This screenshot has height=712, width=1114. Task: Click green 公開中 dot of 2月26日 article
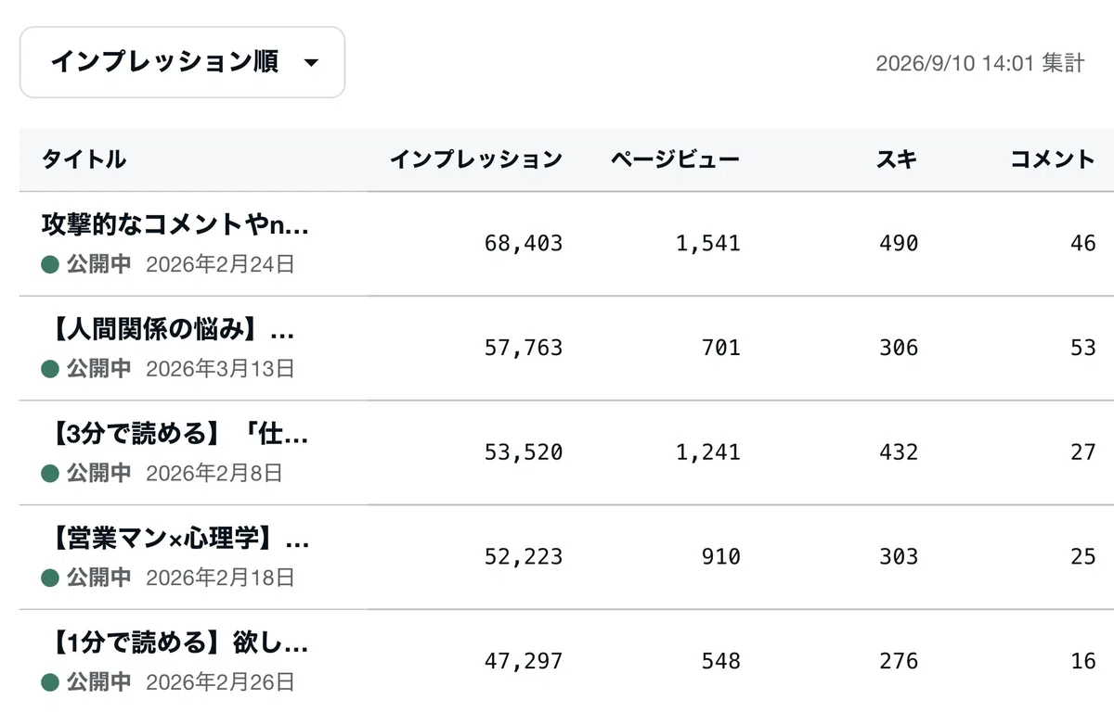[50, 682]
